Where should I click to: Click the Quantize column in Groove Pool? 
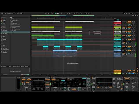15,67
